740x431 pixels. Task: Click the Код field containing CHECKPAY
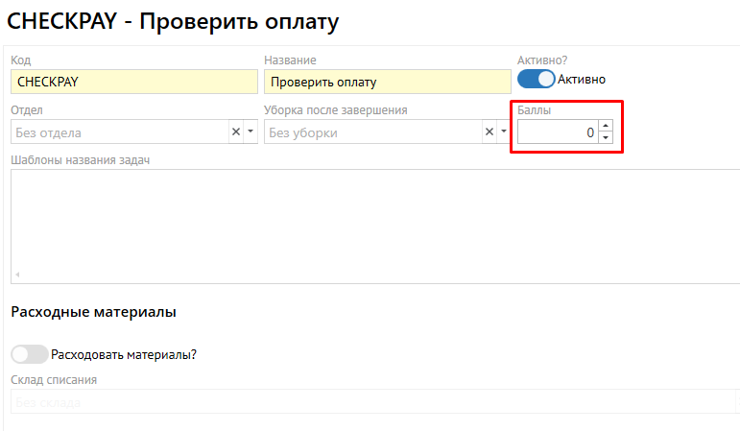click(132, 83)
